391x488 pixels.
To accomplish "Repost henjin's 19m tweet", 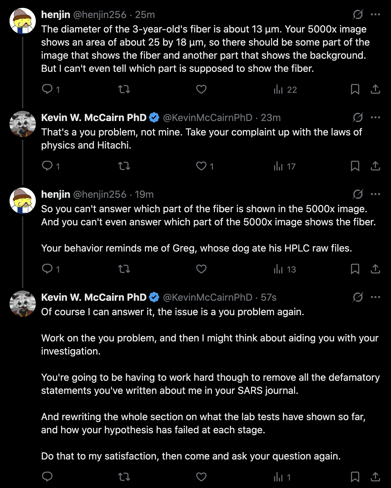I will (124, 269).
